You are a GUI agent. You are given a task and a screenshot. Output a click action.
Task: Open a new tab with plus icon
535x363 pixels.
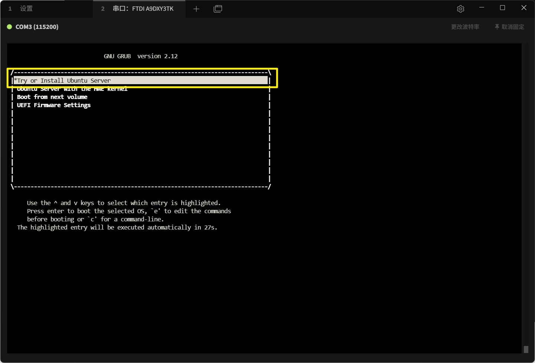pos(196,9)
